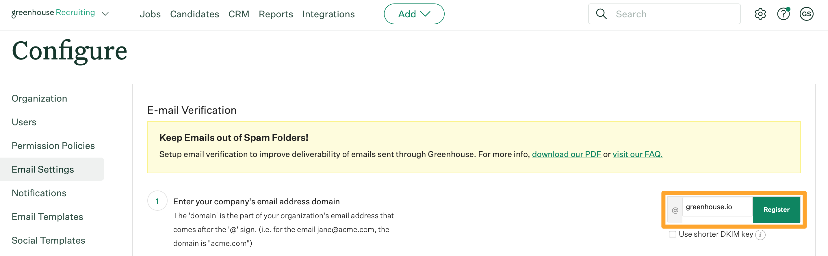Click the search magnifier icon

coord(601,14)
